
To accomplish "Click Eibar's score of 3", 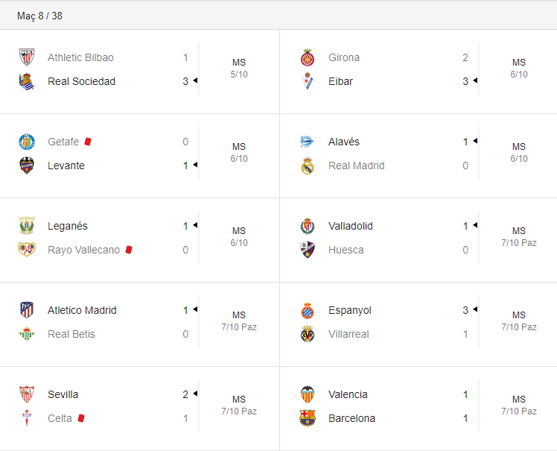I will point(465,81).
